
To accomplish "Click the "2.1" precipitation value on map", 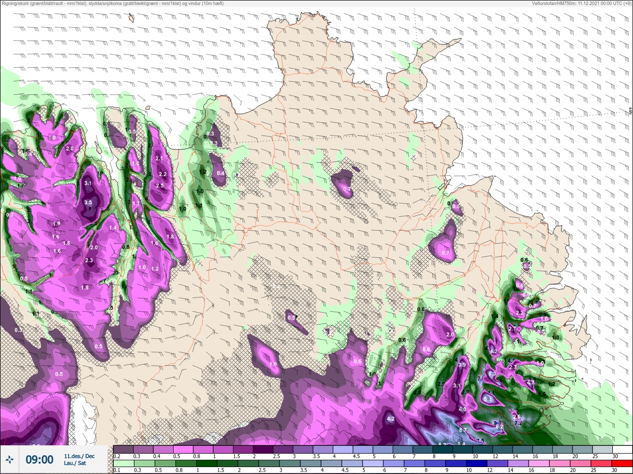I will coord(159,158).
